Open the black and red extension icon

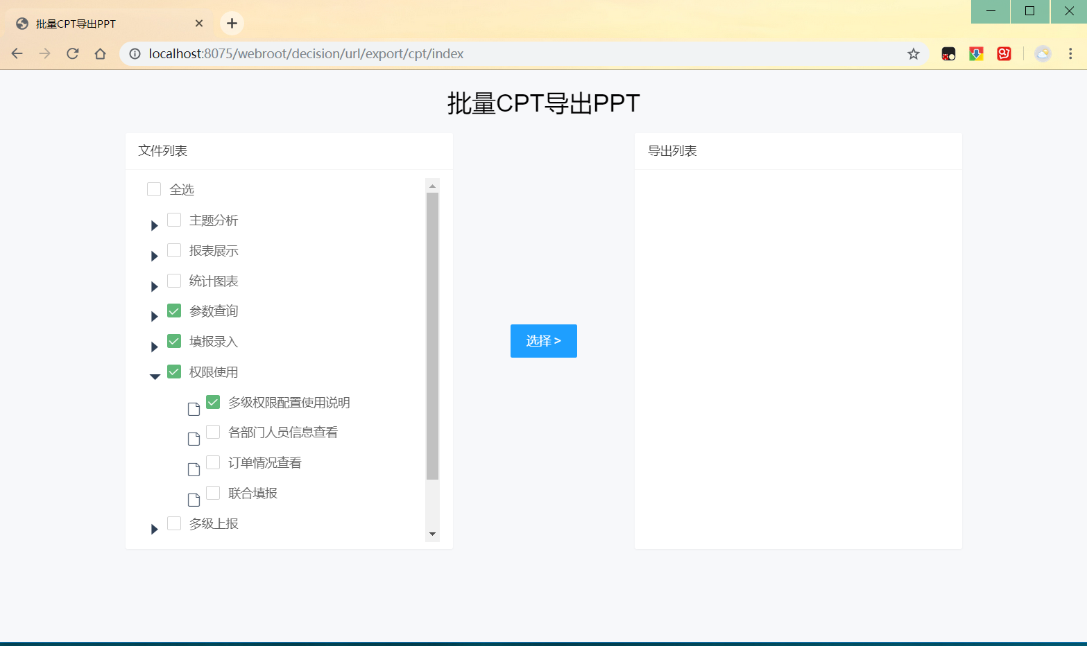[948, 53]
